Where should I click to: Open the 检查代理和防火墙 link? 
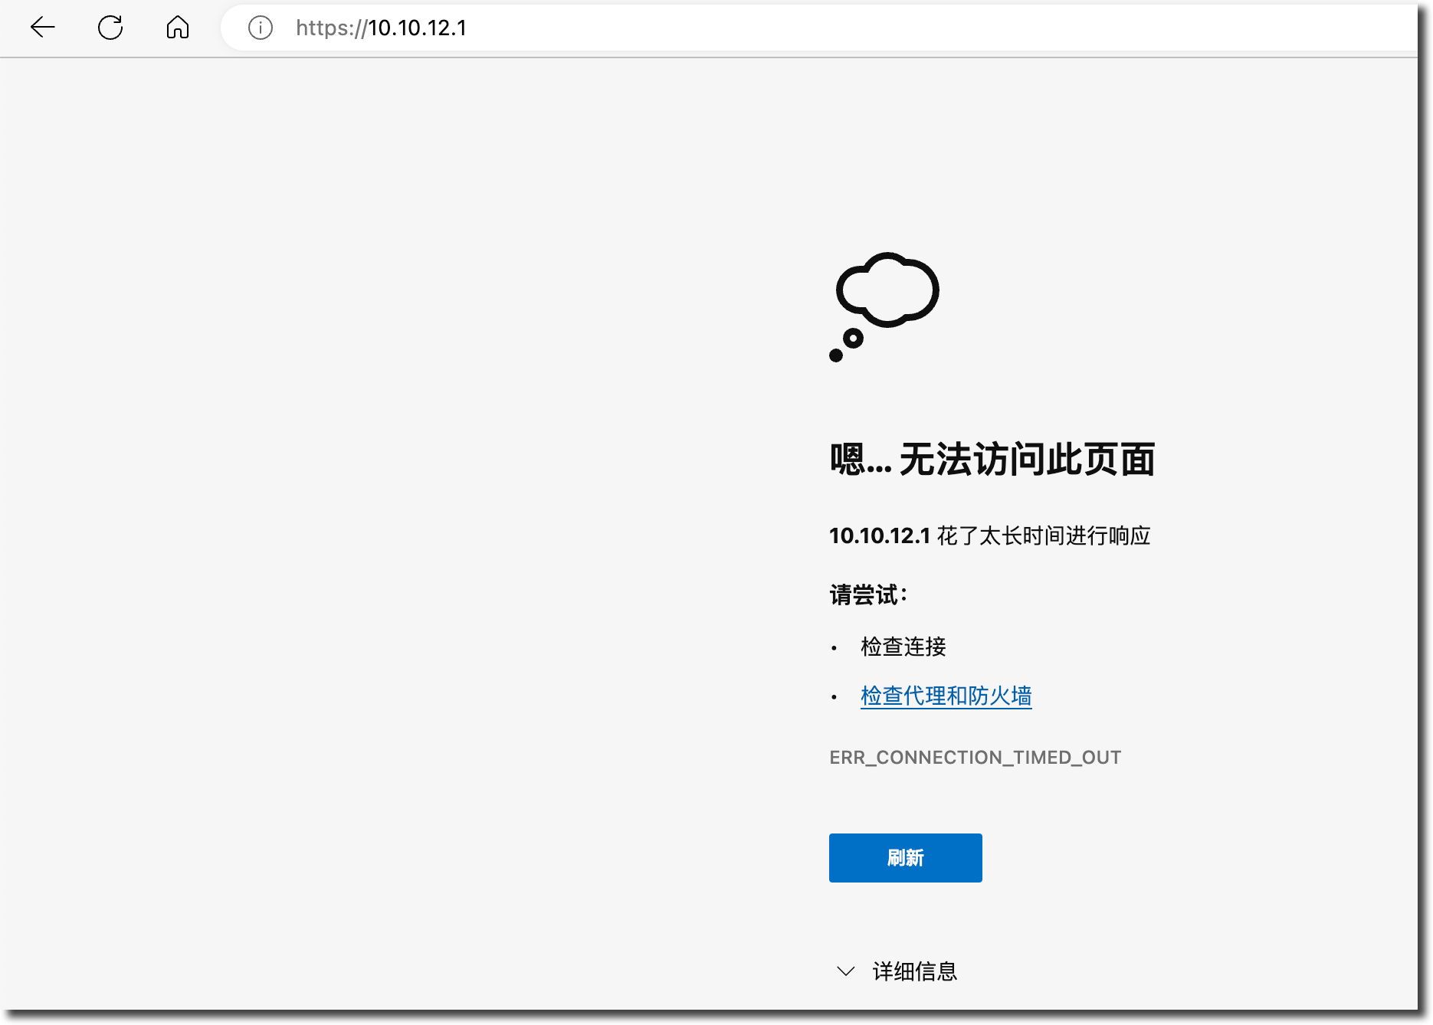[946, 696]
